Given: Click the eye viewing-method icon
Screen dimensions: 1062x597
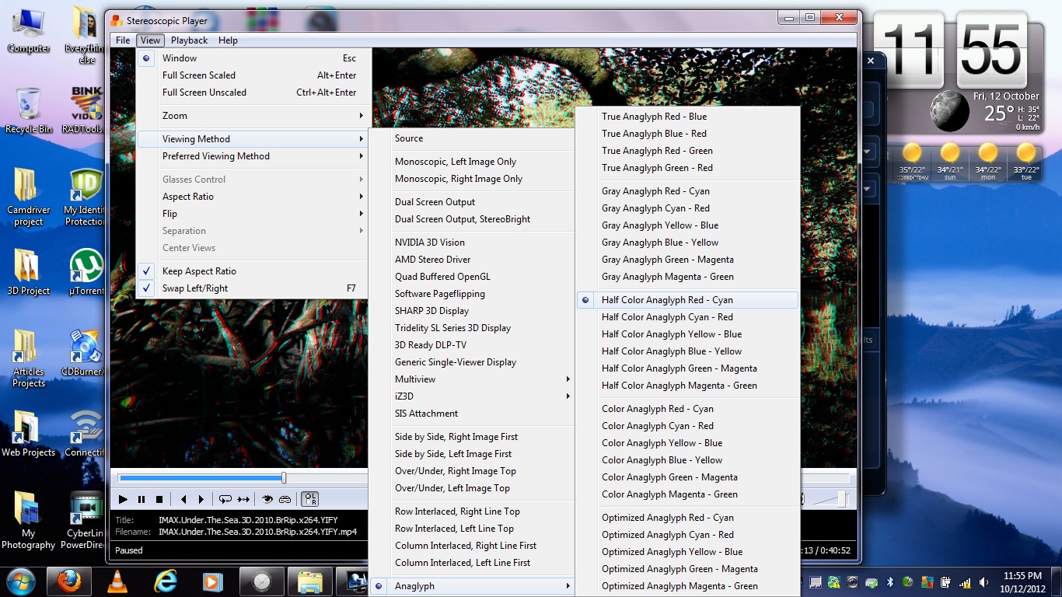Looking at the screenshot, I should pos(267,499).
